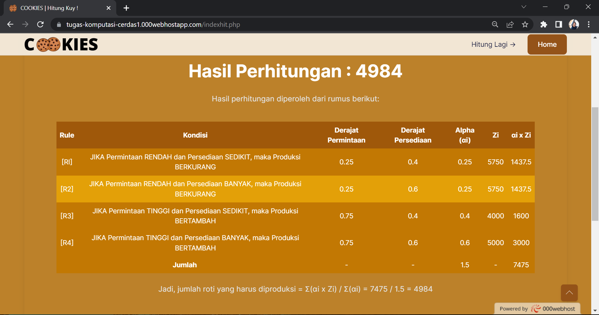This screenshot has width=599, height=315.
Task: Click the 5000 Zi value in row R4
Action: pyautogui.click(x=495, y=243)
